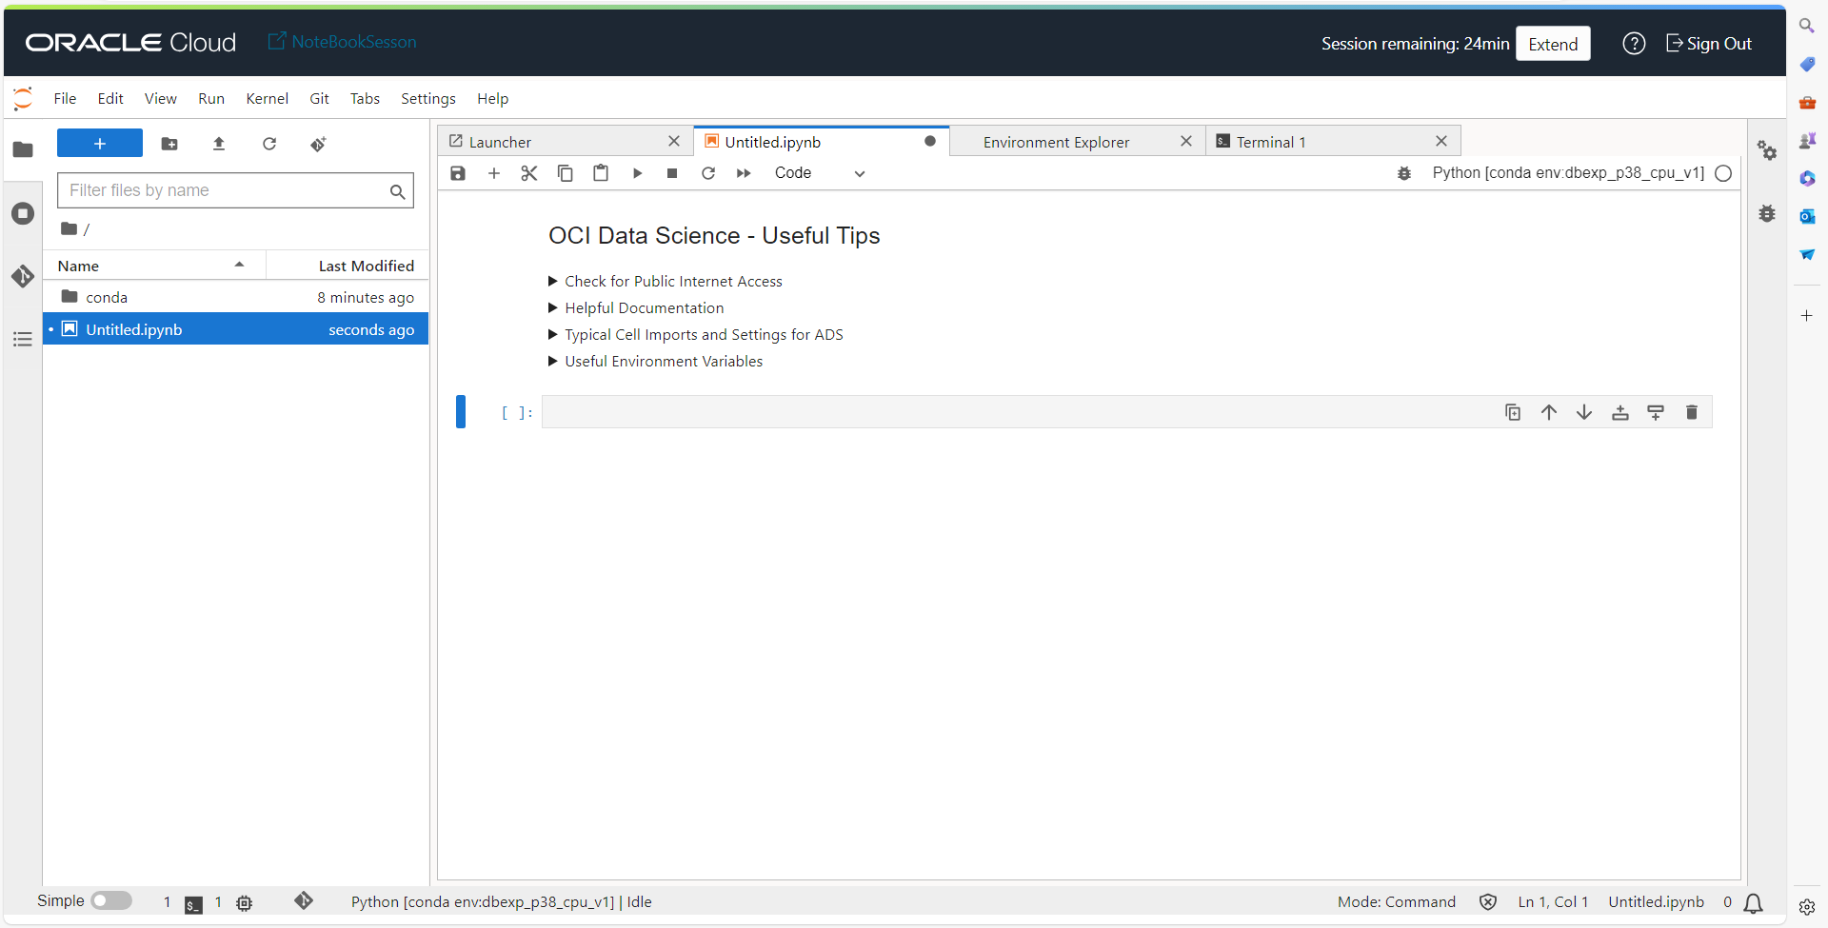The image size is (1828, 928).
Task: Expand Check for Public Internet Access
Action: [x=666, y=282]
